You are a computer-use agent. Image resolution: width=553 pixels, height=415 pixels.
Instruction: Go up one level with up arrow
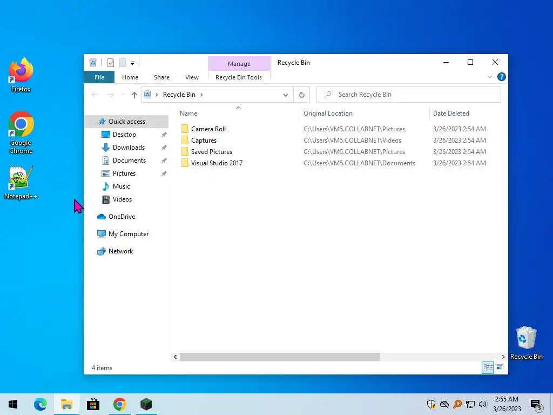134,95
